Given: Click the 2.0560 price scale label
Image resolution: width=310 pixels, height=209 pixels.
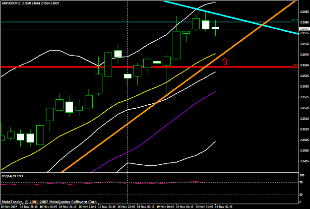Looking at the screenshot, I should tap(305, 22).
